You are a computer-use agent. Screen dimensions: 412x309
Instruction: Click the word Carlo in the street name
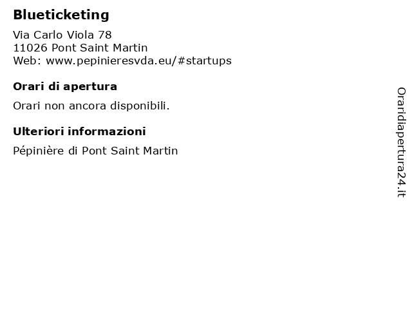click(48, 35)
